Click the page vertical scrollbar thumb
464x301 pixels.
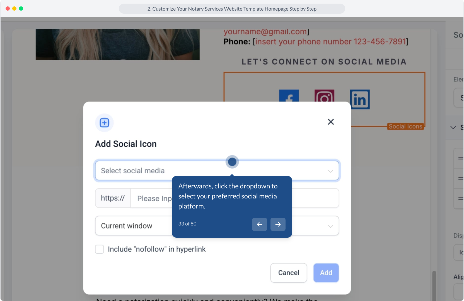pyautogui.click(x=434, y=286)
